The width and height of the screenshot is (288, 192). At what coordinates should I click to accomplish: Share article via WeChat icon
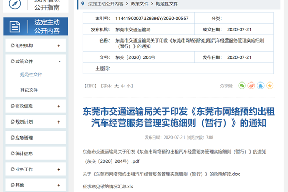242,86
